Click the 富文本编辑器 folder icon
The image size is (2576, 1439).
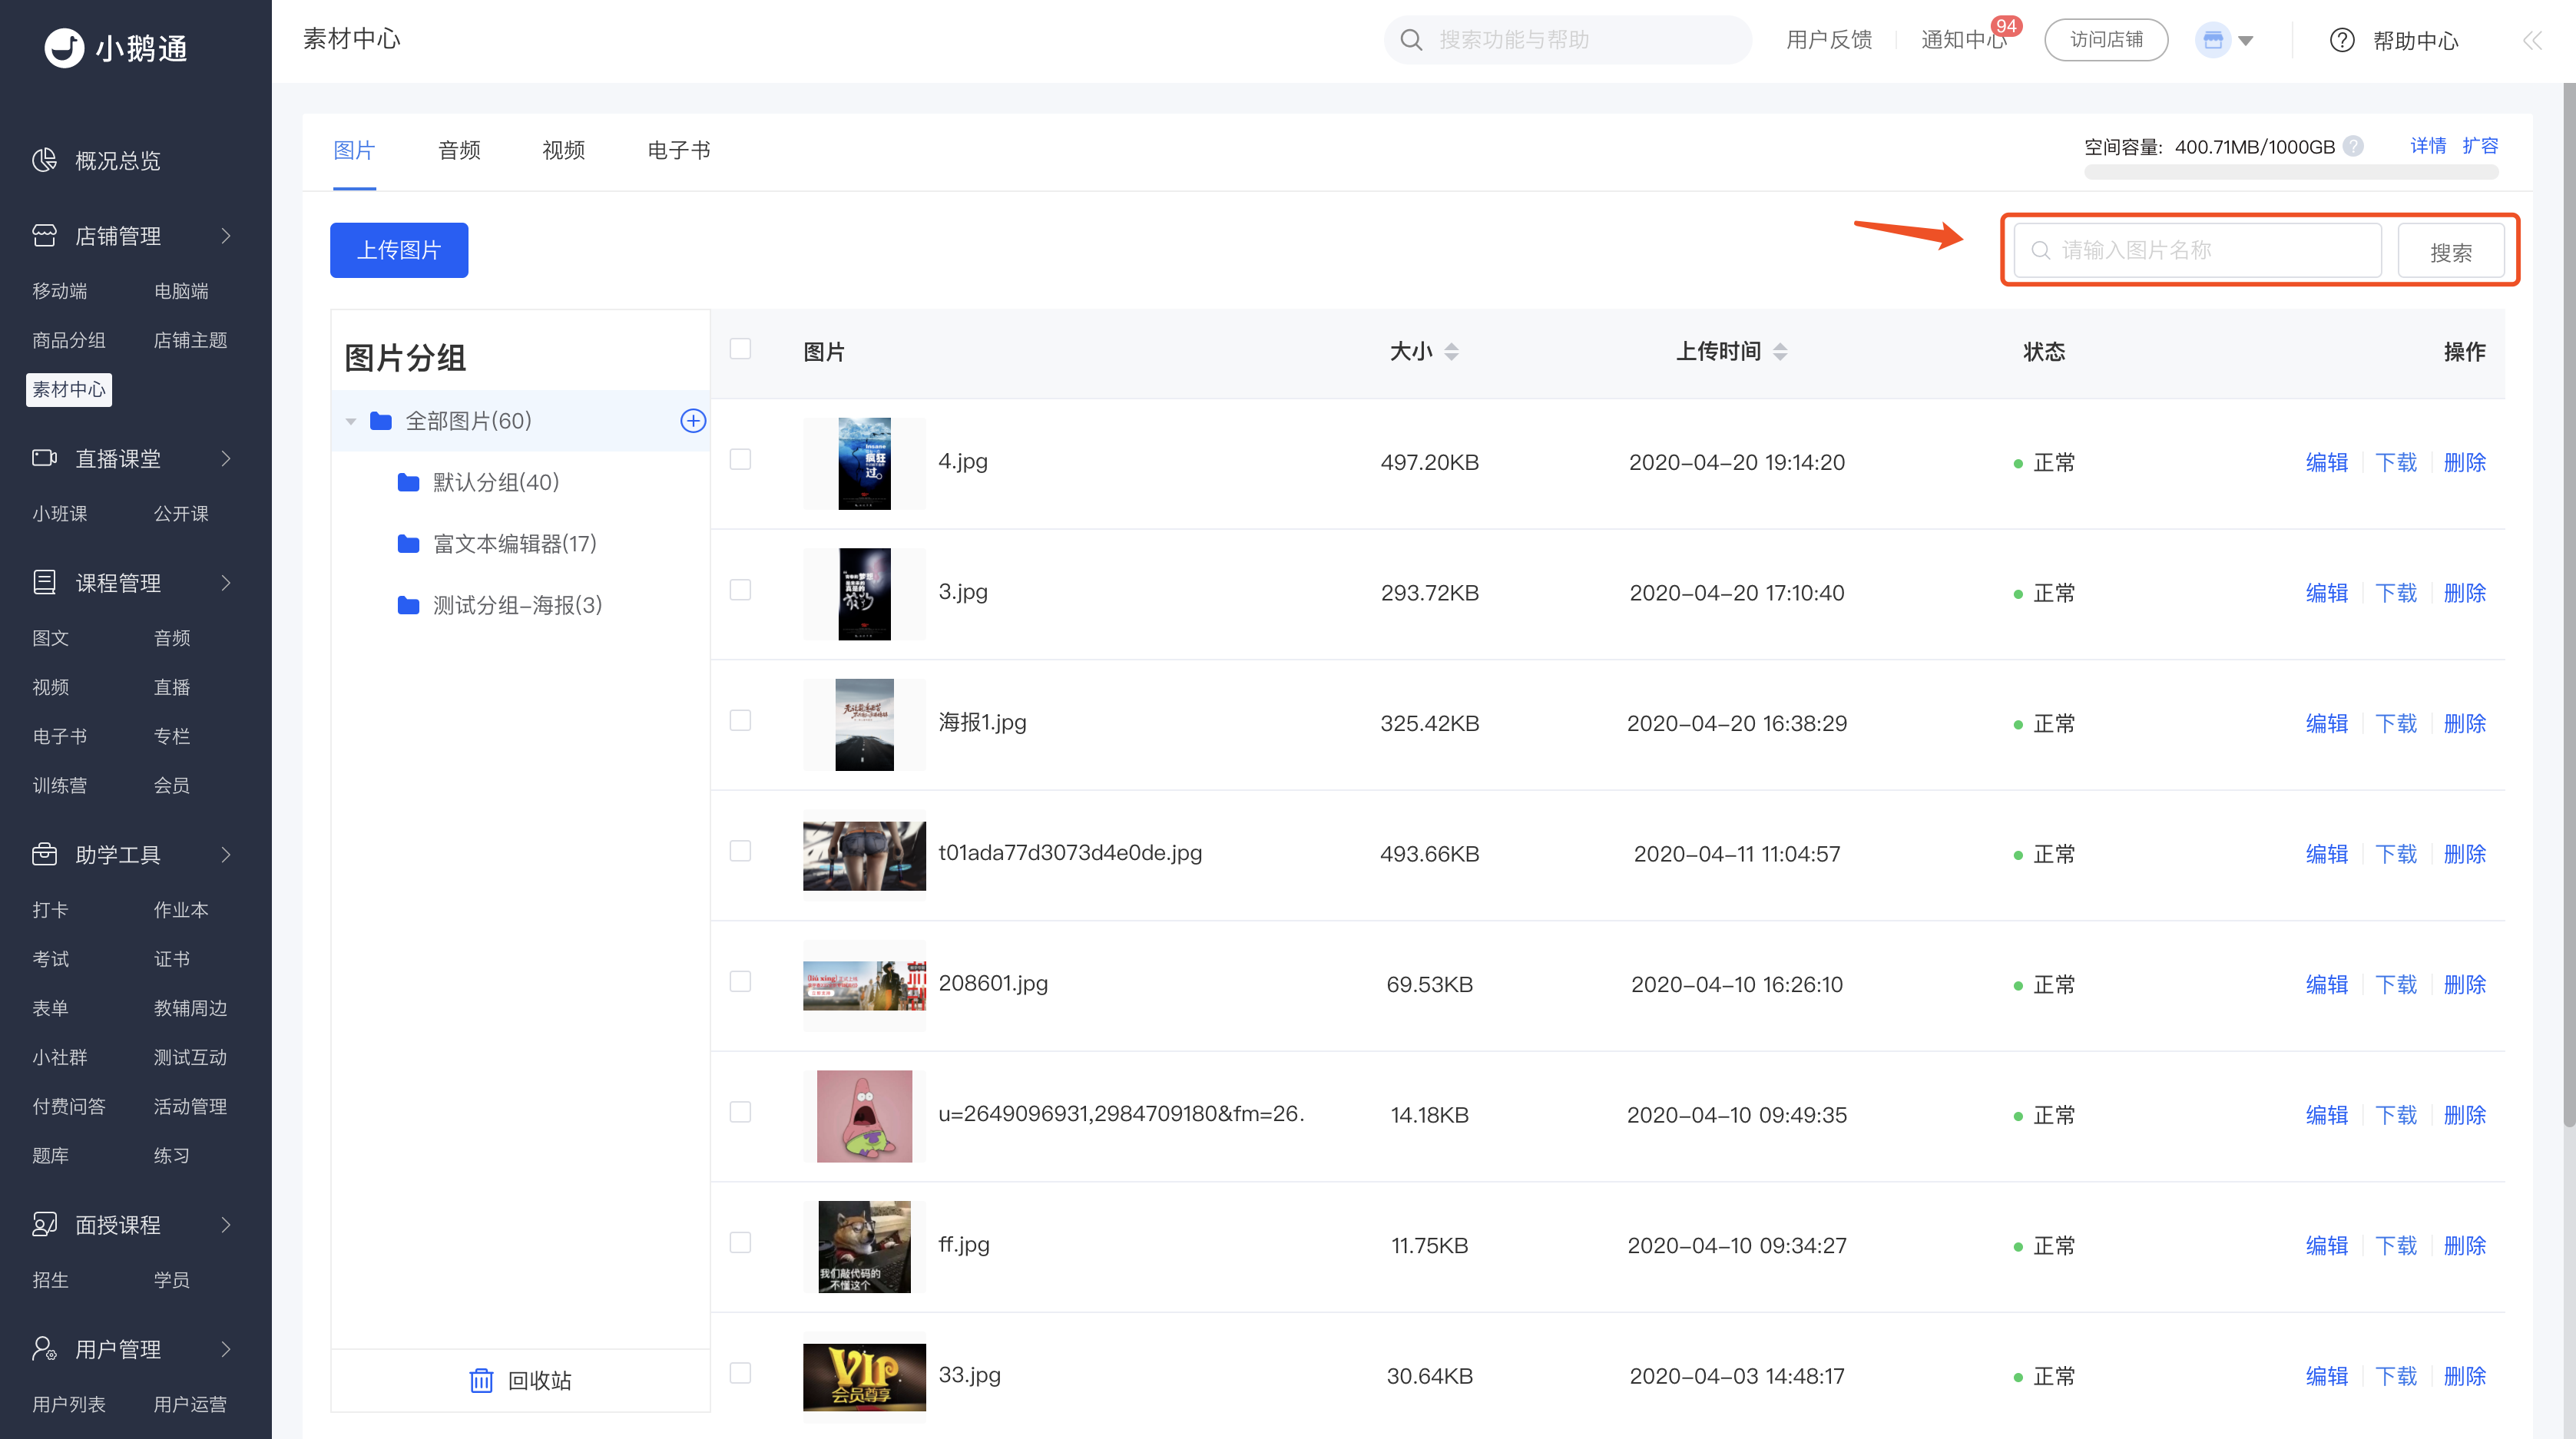click(x=408, y=544)
